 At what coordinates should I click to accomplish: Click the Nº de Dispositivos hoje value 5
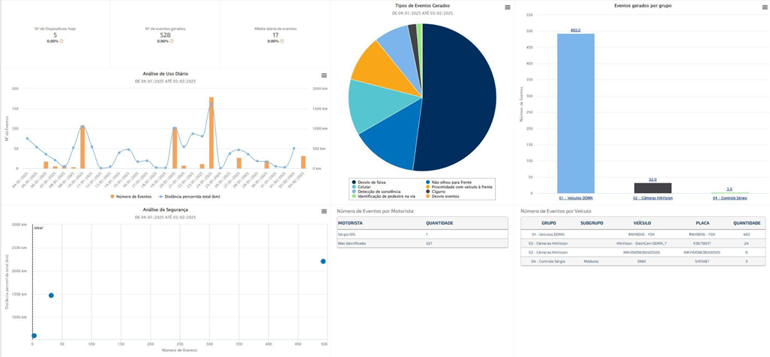55,35
